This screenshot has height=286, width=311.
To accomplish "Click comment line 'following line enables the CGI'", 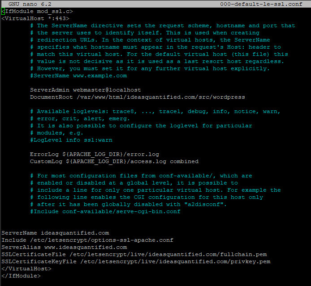I will tap(147, 197).
